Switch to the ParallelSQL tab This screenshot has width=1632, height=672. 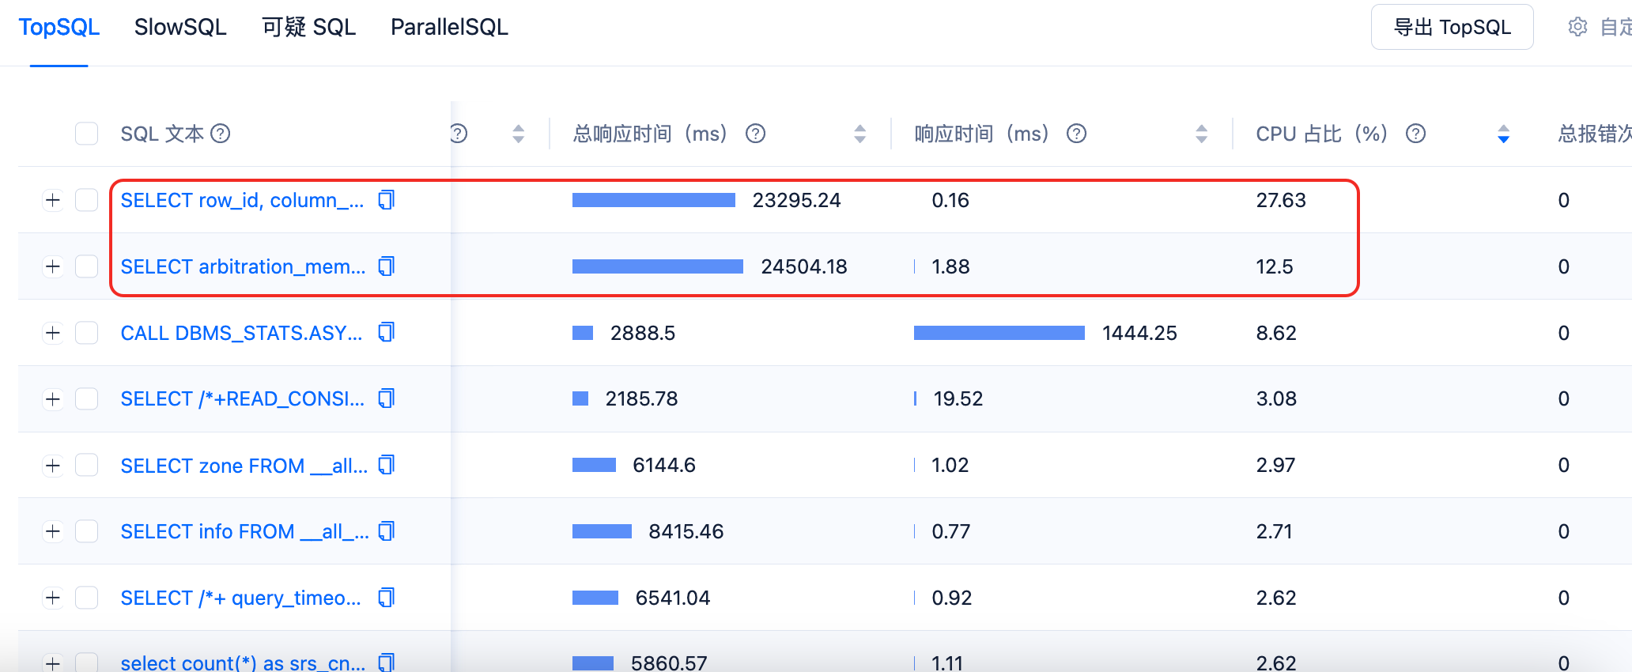(449, 27)
